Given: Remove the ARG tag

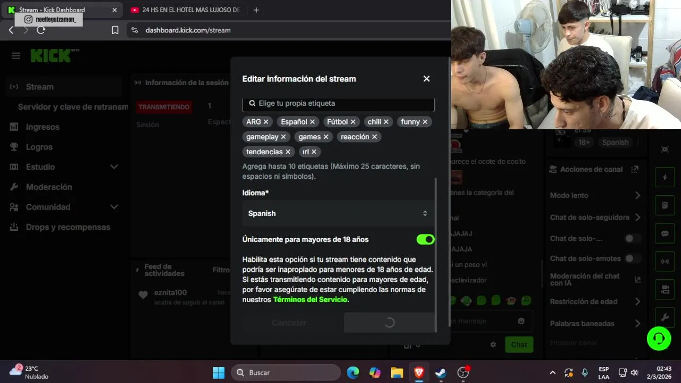Looking at the screenshot, I should point(265,122).
